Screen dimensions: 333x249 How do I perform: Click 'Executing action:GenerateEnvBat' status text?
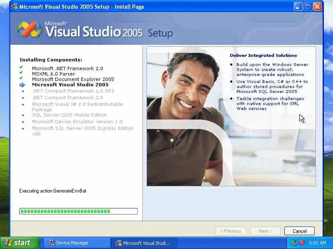[x=53, y=191]
